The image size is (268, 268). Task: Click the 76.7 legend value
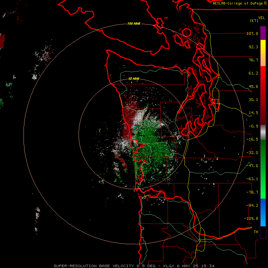pos(253,60)
